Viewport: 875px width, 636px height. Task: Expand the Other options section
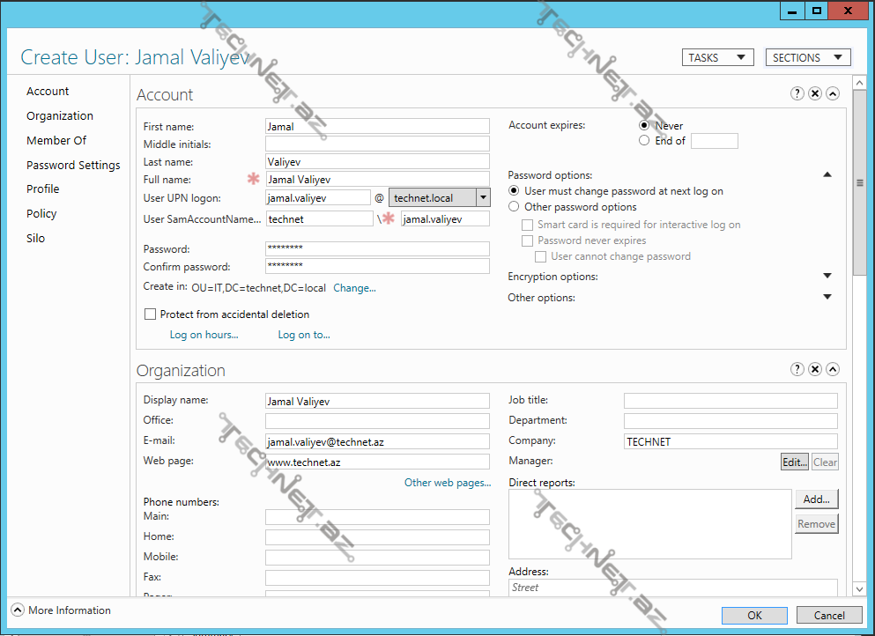coord(827,298)
